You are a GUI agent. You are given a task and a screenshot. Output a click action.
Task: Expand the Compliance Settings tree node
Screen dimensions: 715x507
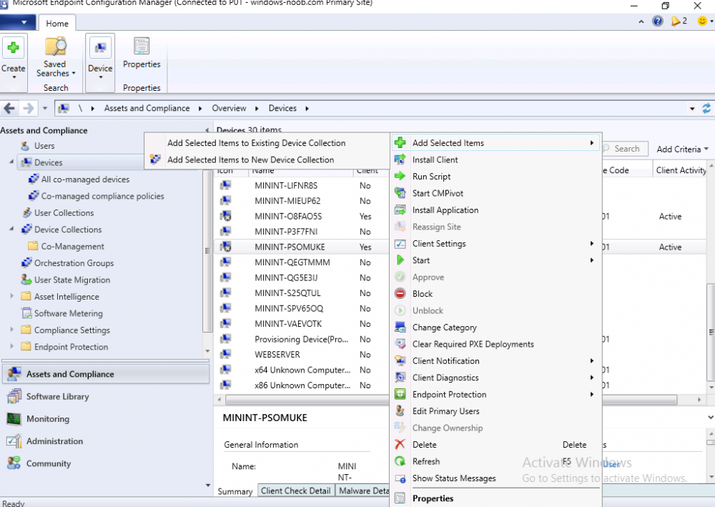point(11,329)
